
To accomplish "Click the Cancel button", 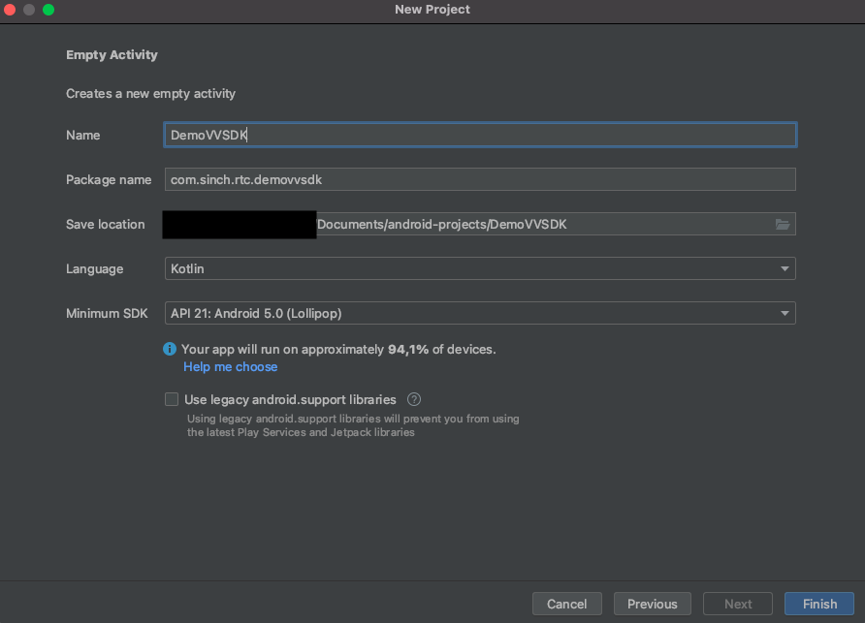I will pos(566,604).
